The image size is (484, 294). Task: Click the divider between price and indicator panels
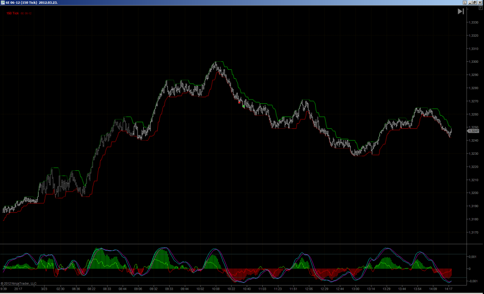(x=233, y=244)
